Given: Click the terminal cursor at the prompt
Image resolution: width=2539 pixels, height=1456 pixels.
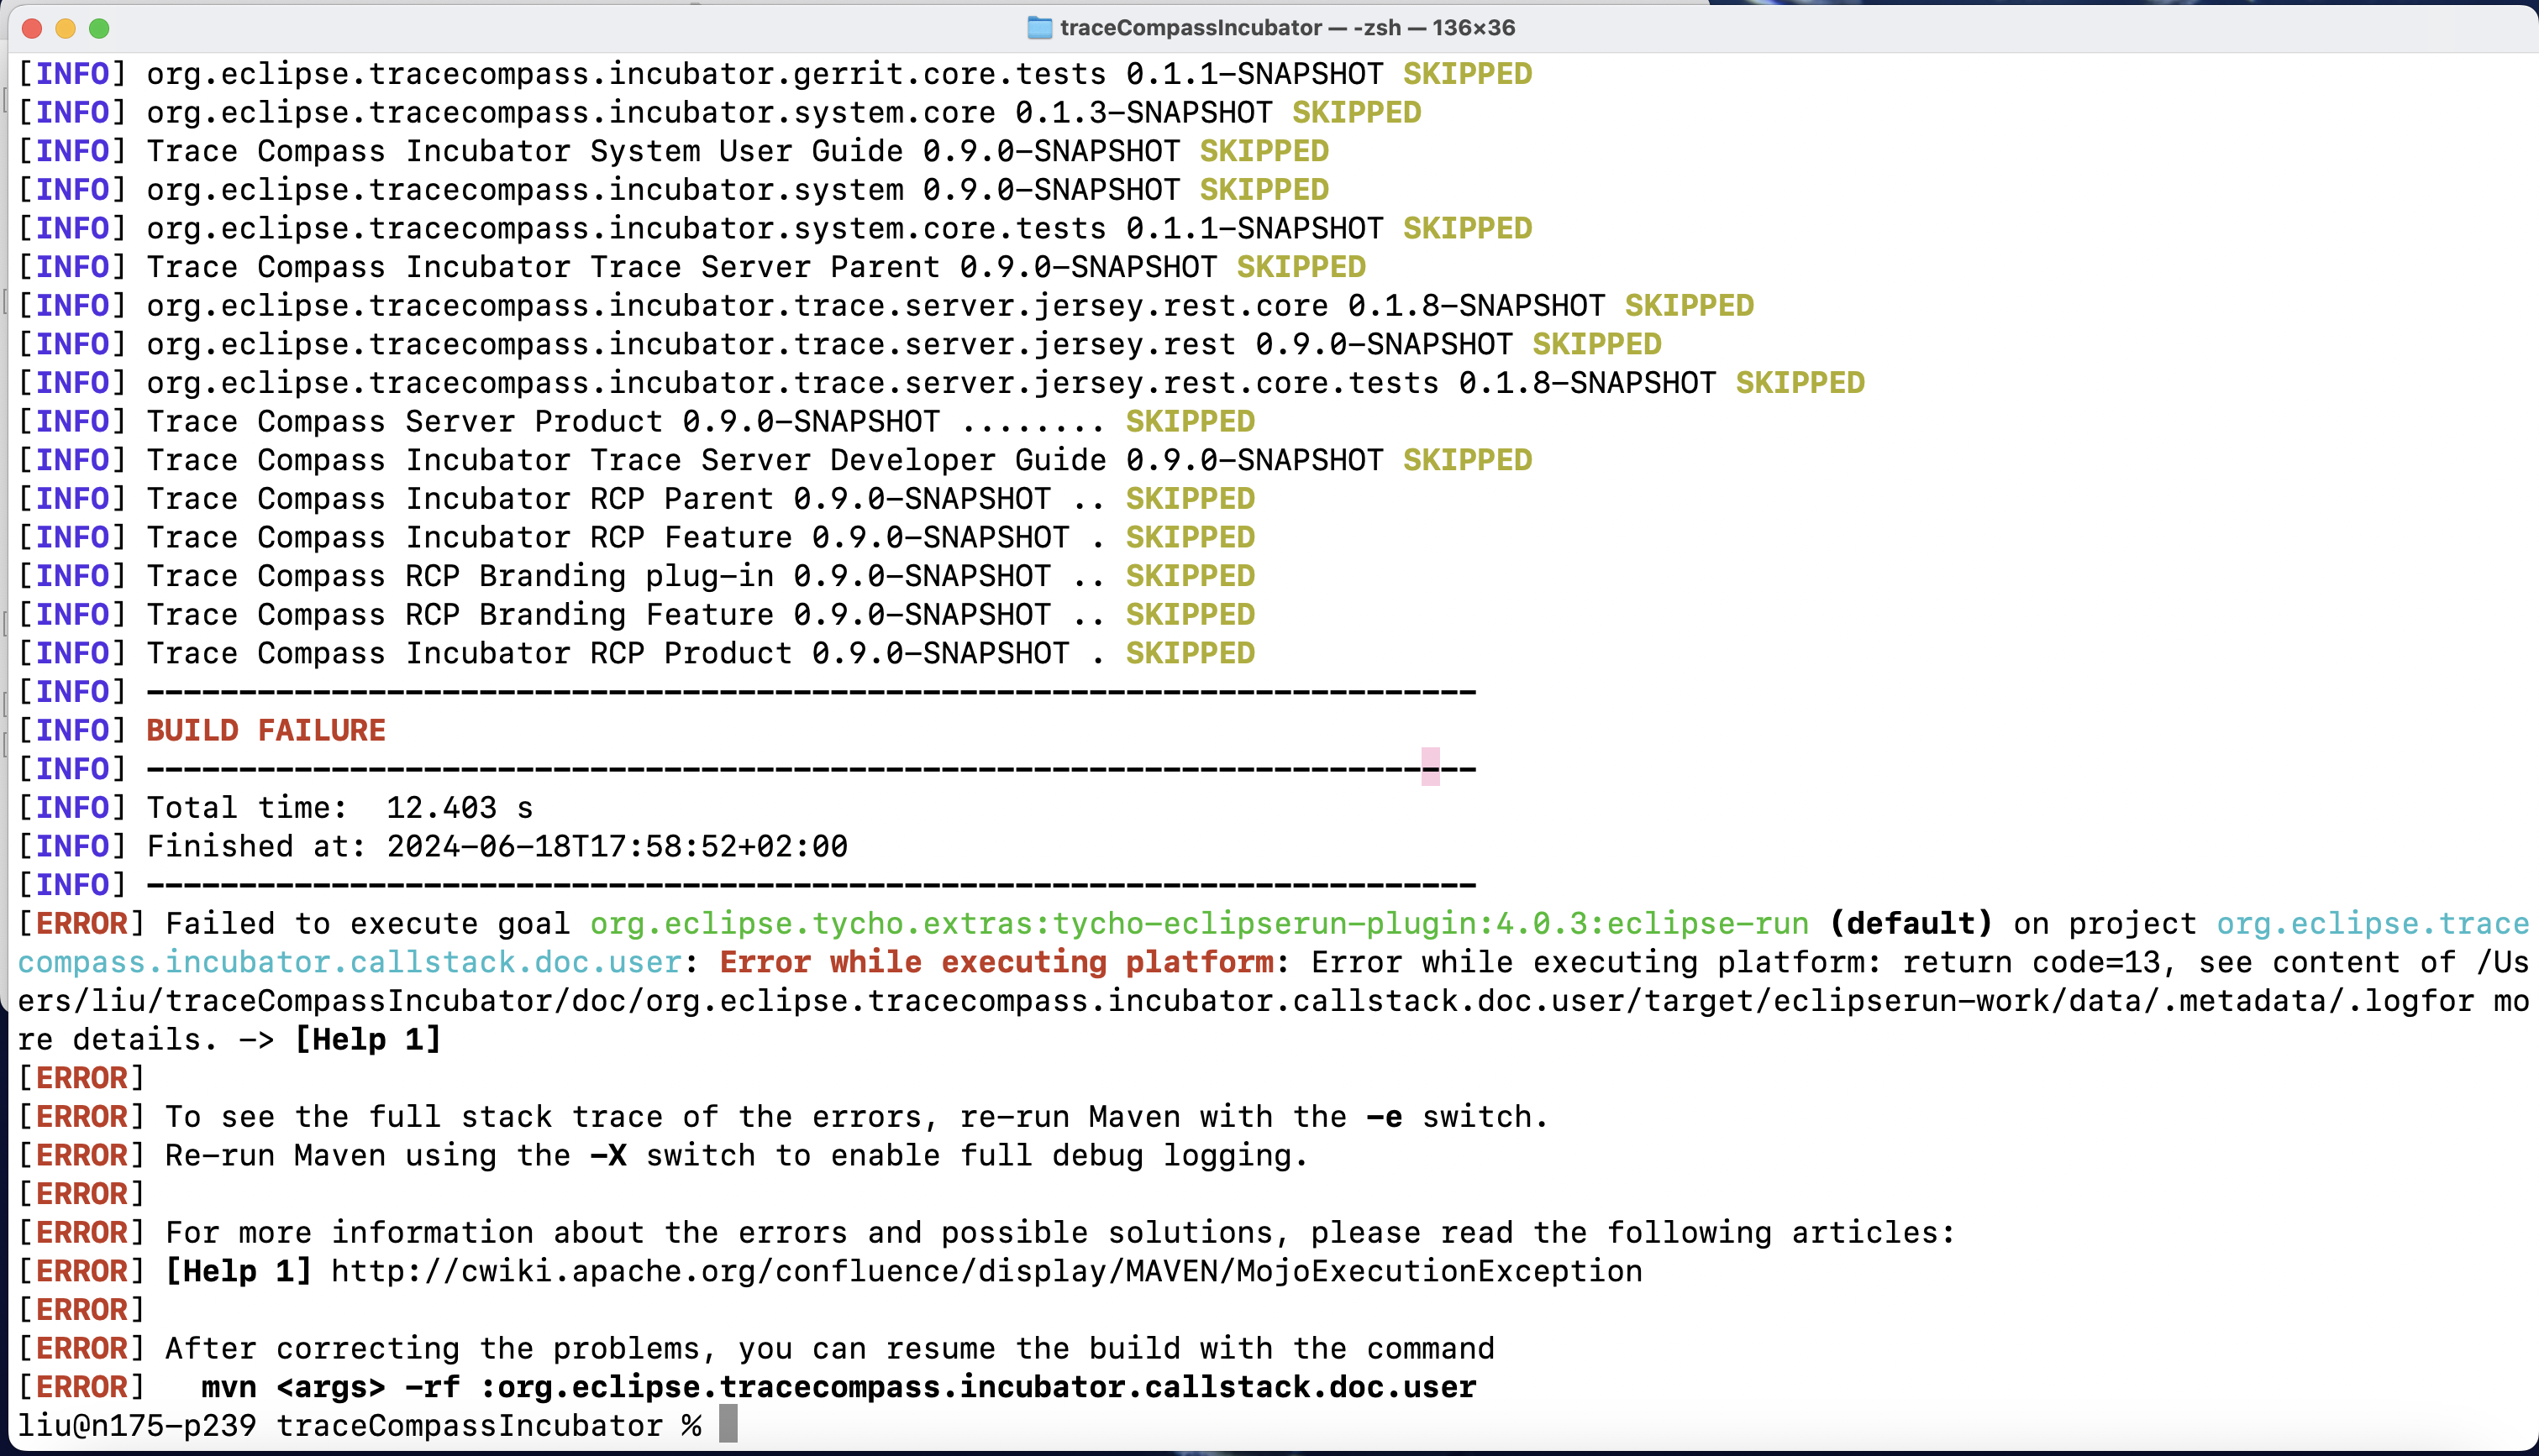Looking at the screenshot, I should click(x=728, y=1424).
